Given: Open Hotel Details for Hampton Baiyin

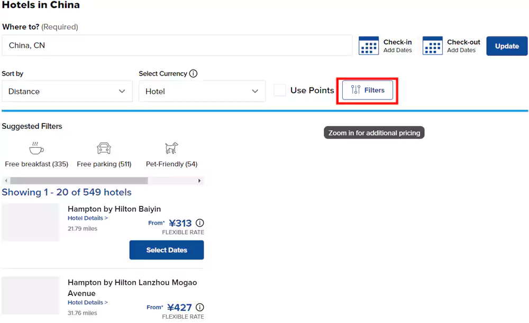Looking at the screenshot, I should 87,218.
